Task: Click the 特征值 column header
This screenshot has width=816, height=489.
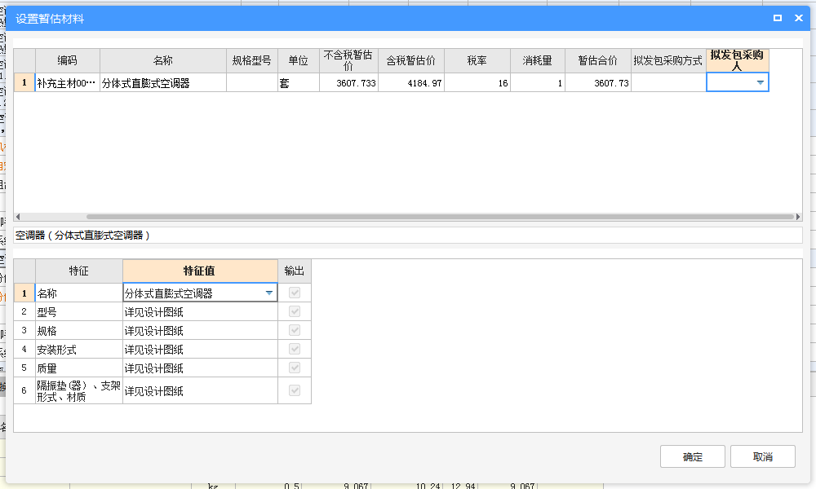Action: [x=199, y=271]
